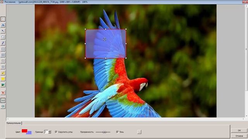Select the insert image watermark tool
The height and width of the screenshot is (139, 248).
click(x=3, y=85)
